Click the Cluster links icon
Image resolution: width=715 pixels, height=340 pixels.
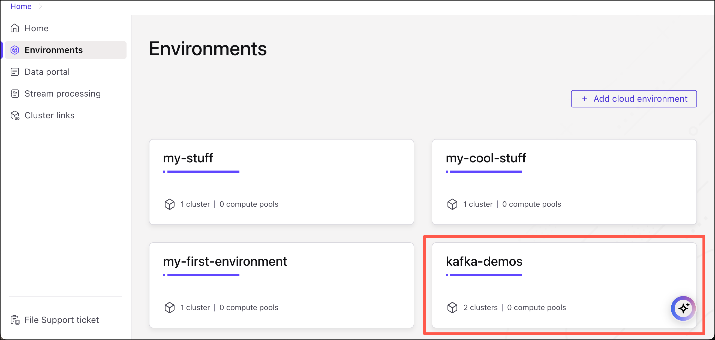(x=15, y=115)
